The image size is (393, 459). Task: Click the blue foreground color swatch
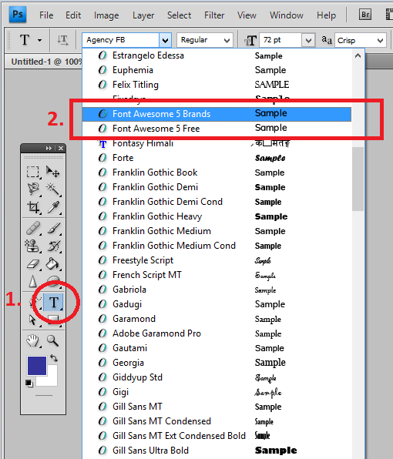coord(37,366)
